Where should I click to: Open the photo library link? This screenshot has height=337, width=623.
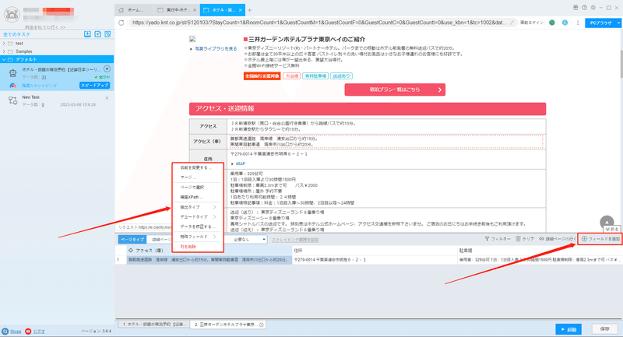coord(216,49)
